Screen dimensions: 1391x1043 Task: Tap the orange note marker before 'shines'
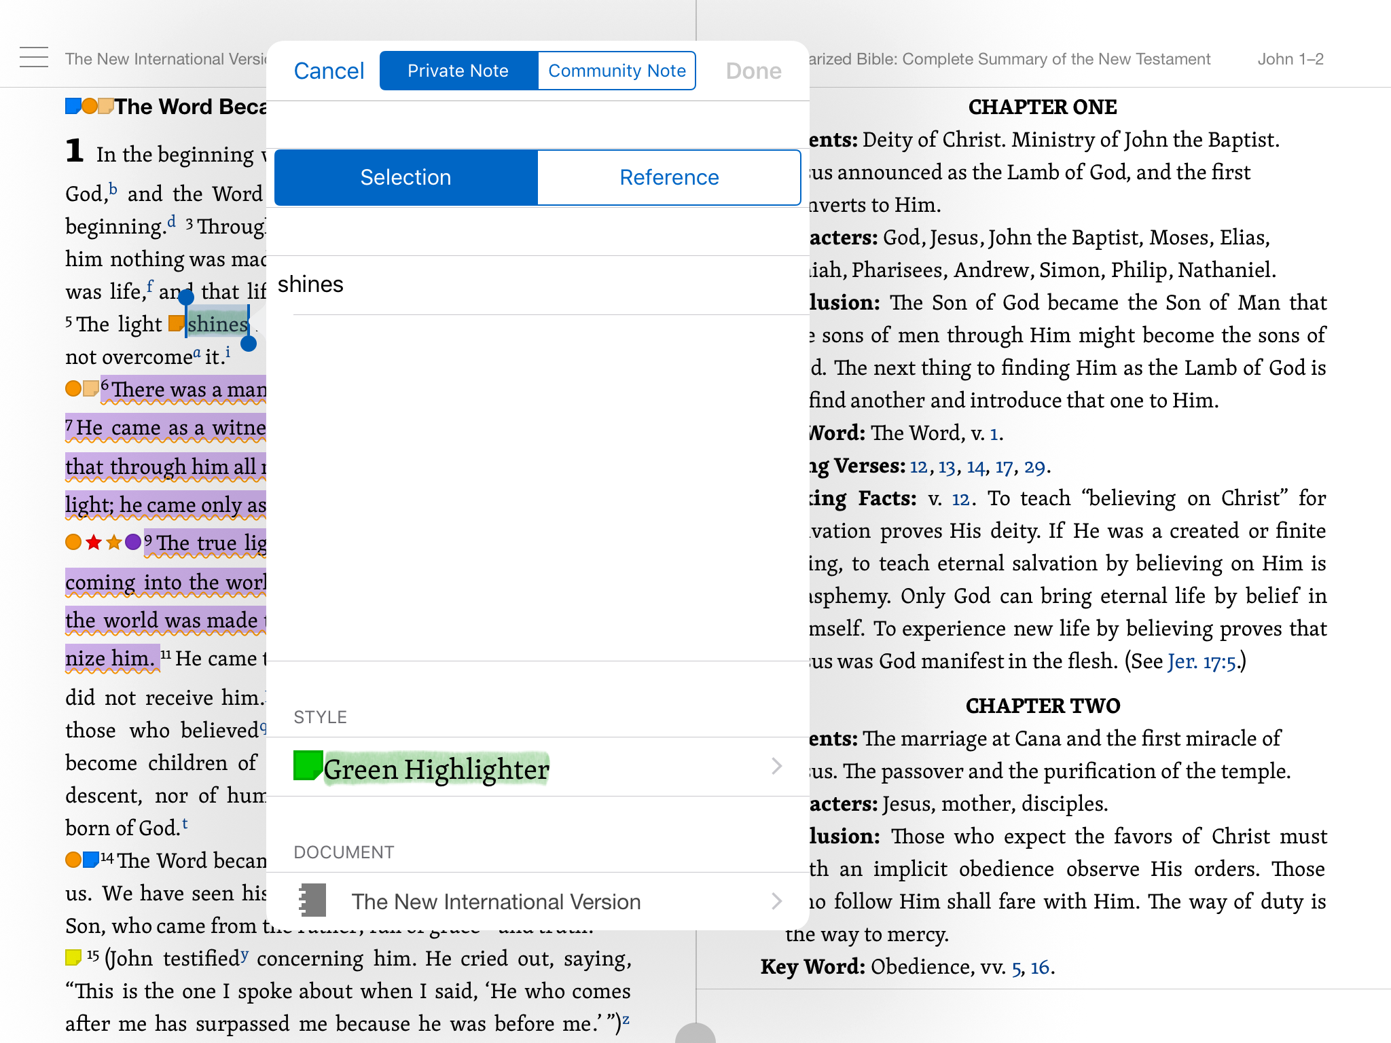pos(176,323)
